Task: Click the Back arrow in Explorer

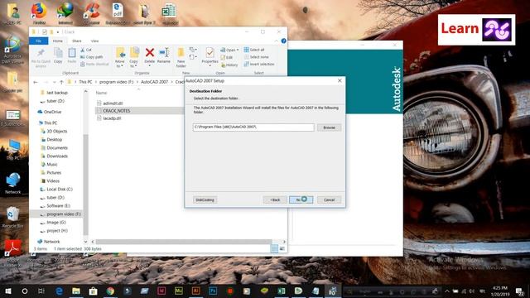Action: (36, 82)
